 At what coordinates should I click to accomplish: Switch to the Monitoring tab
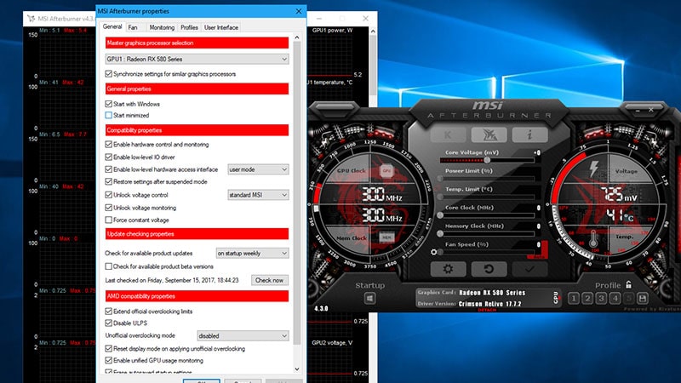point(162,27)
